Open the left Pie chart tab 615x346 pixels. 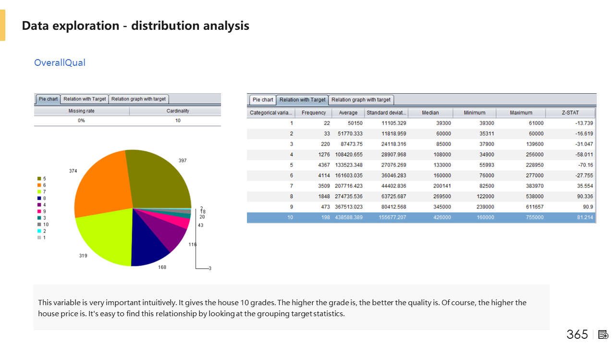(48, 99)
